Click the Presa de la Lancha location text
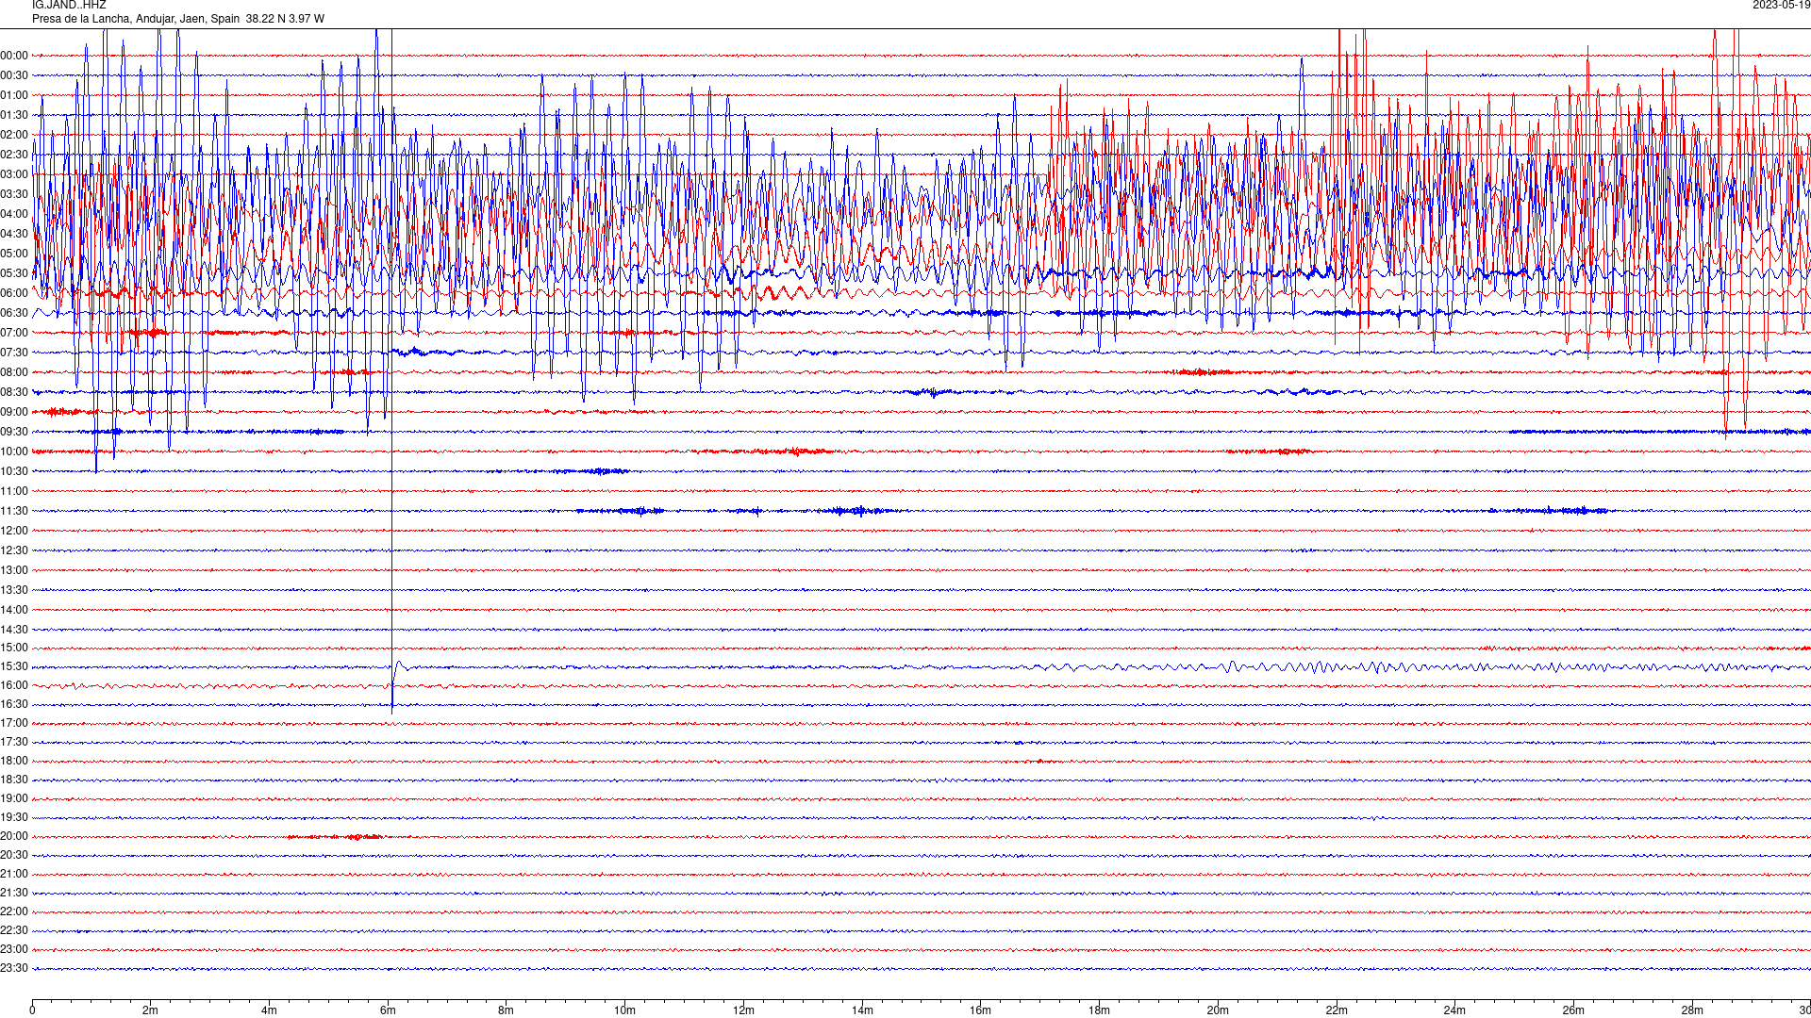This screenshot has width=1811, height=1018. pos(178,19)
